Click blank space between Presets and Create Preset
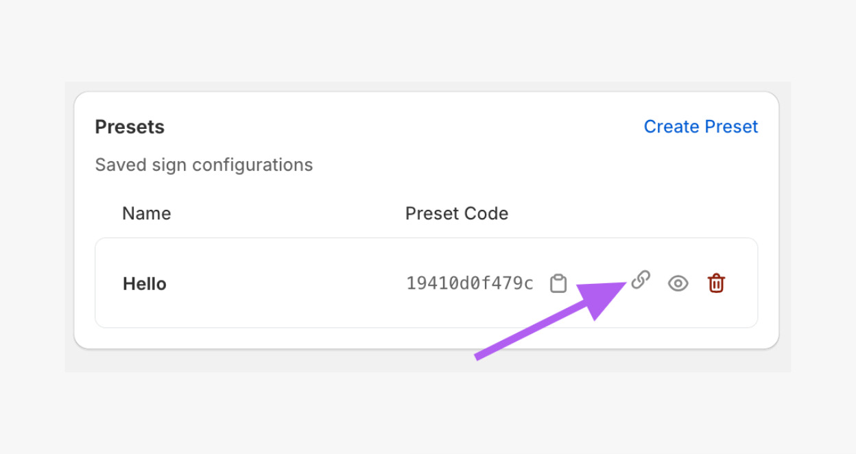The width and height of the screenshot is (856, 454). click(x=405, y=127)
